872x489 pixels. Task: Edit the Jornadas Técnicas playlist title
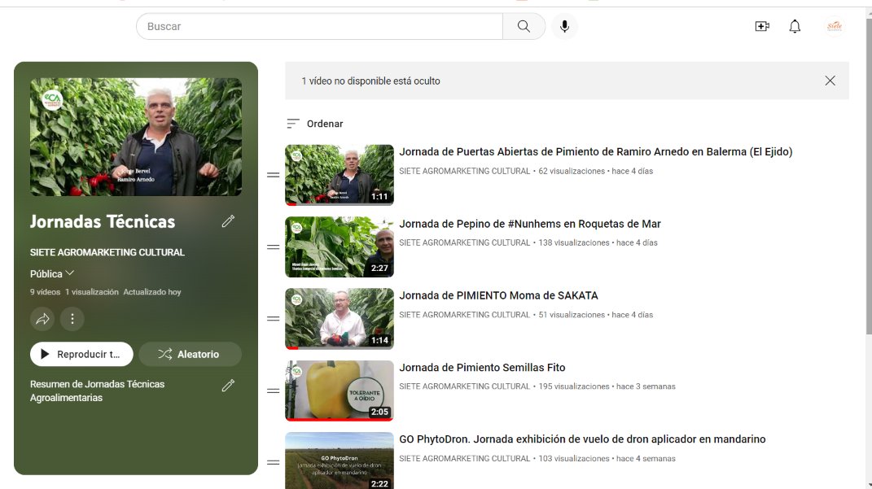tap(228, 221)
